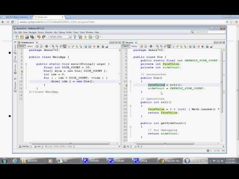
Task: Click Comment icon in MainApp.java toolbar
Action: 103,46
